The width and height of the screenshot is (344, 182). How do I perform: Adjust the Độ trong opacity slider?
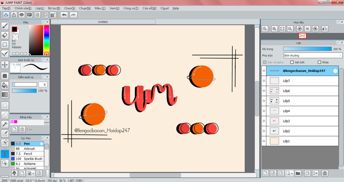point(307,49)
